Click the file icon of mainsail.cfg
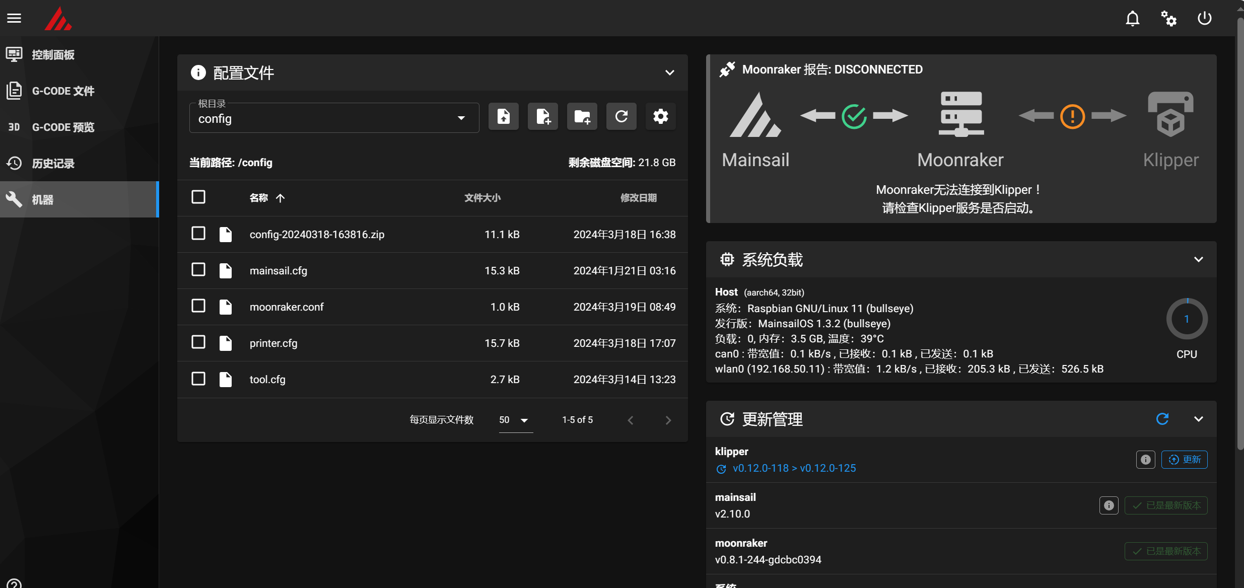Image resolution: width=1244 pixels, height=588 pixels. pyautogui.click(x=226, y=271)
